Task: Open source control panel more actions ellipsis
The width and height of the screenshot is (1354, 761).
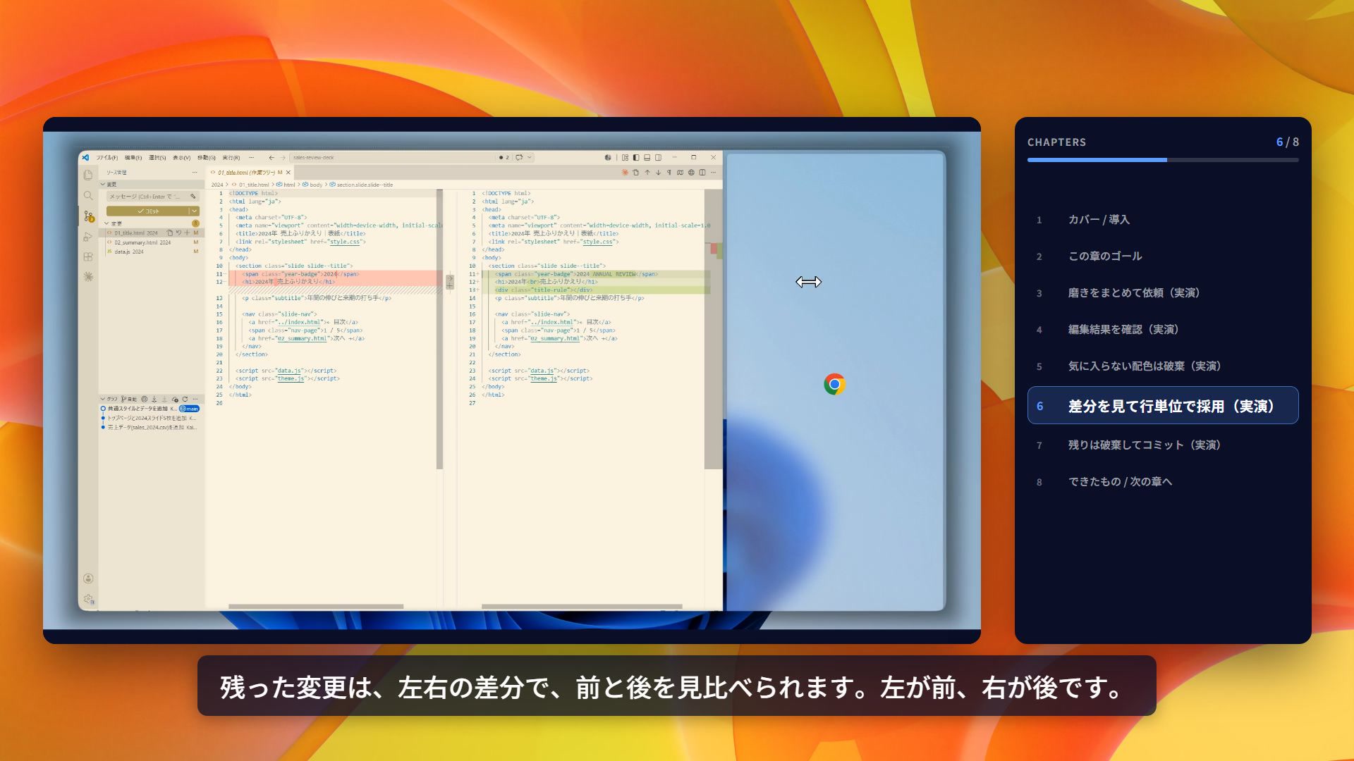Action: [195, 173]
